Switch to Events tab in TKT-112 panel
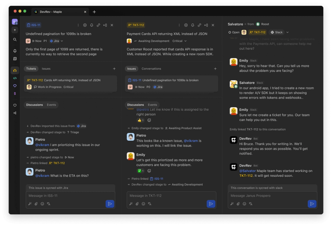This screenshot has width=332, height=226. (x=152, y=105)
